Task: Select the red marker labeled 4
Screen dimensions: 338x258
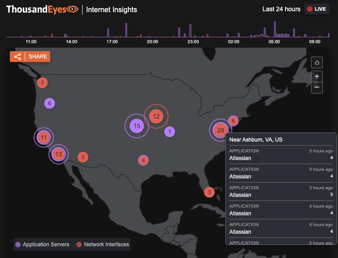Action: point(143,160)
